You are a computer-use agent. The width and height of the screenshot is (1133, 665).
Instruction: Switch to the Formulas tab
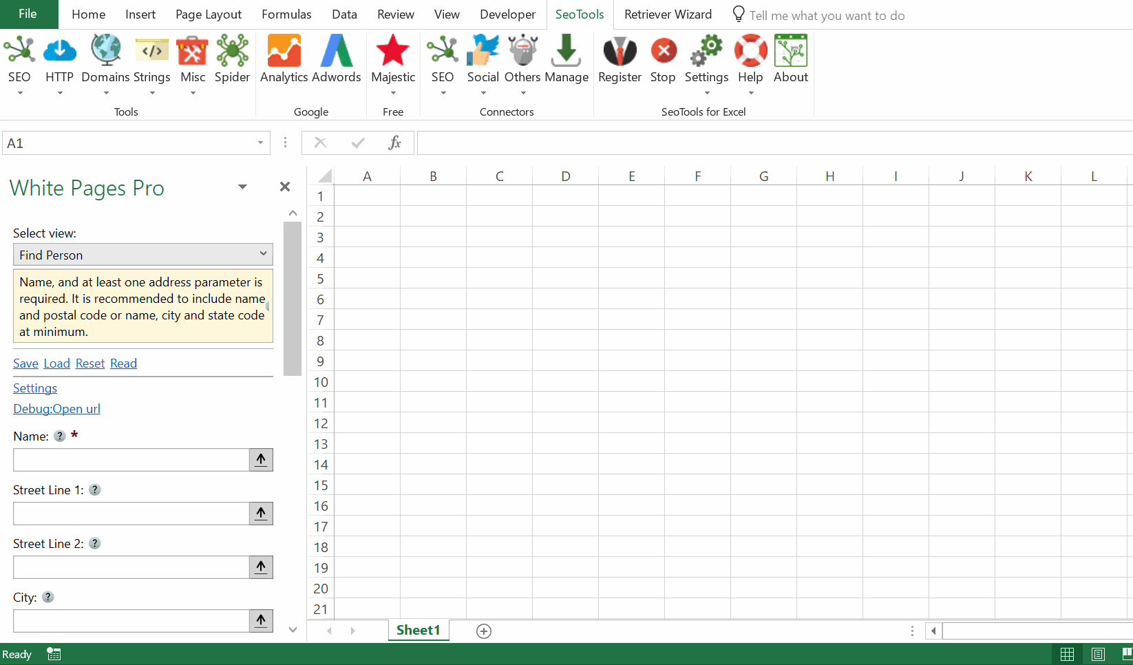pos(286,14)
